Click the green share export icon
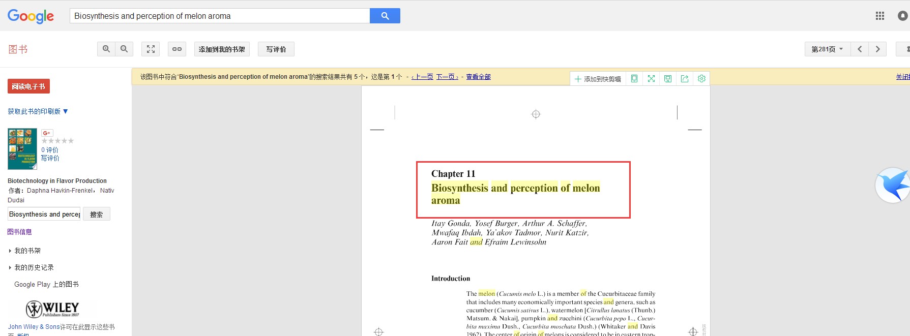Viewport: 910px width, 336px height. click(685, 79)
